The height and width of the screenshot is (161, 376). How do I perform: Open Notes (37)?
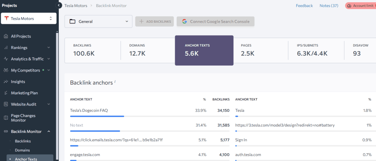point(329,6)
